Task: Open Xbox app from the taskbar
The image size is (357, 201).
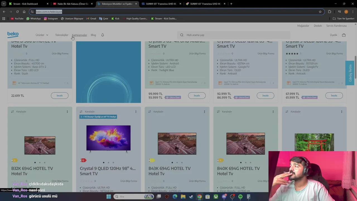Action: [x=216, y=197]
